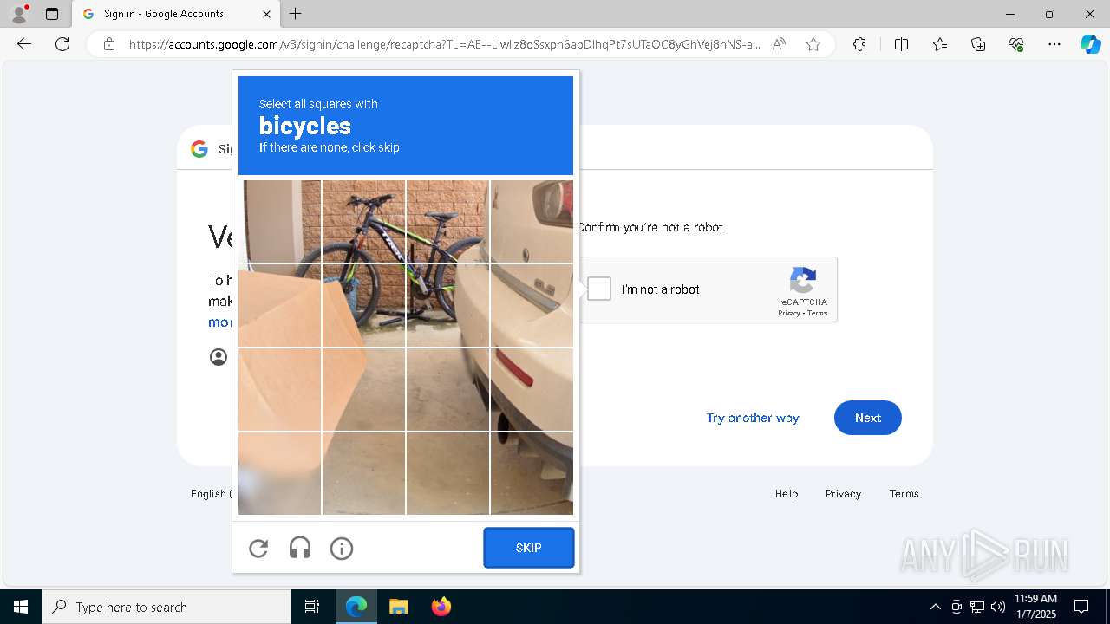This screenshot has height=624, width=1110.
Task: Open the tab actions menu
Action: [52, 14]
